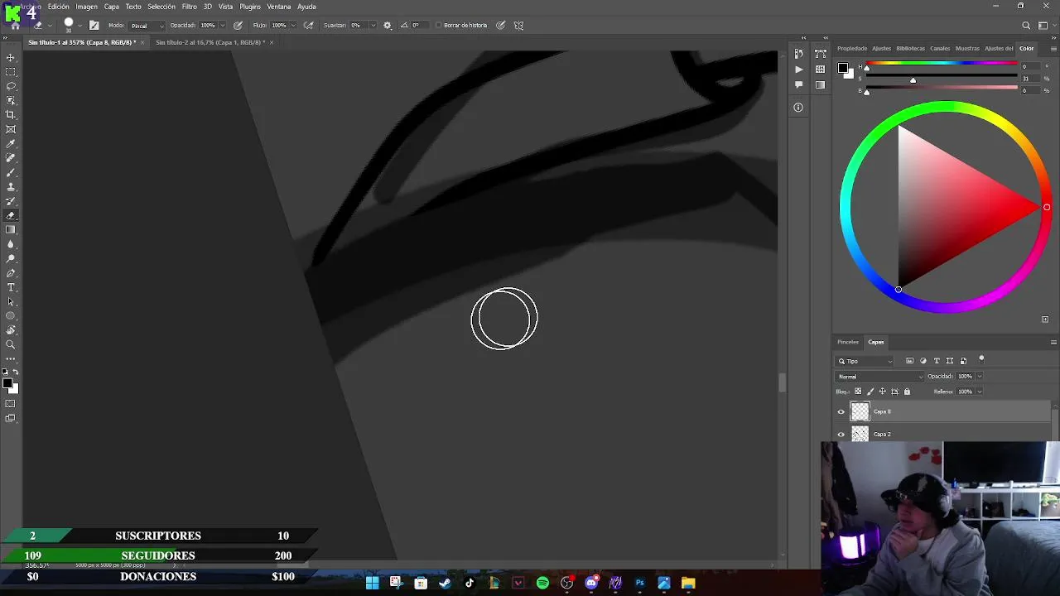Viewport: 1060px width, 596px height.
Task: Select the Blur tool
Action: [x=11, y=244]
